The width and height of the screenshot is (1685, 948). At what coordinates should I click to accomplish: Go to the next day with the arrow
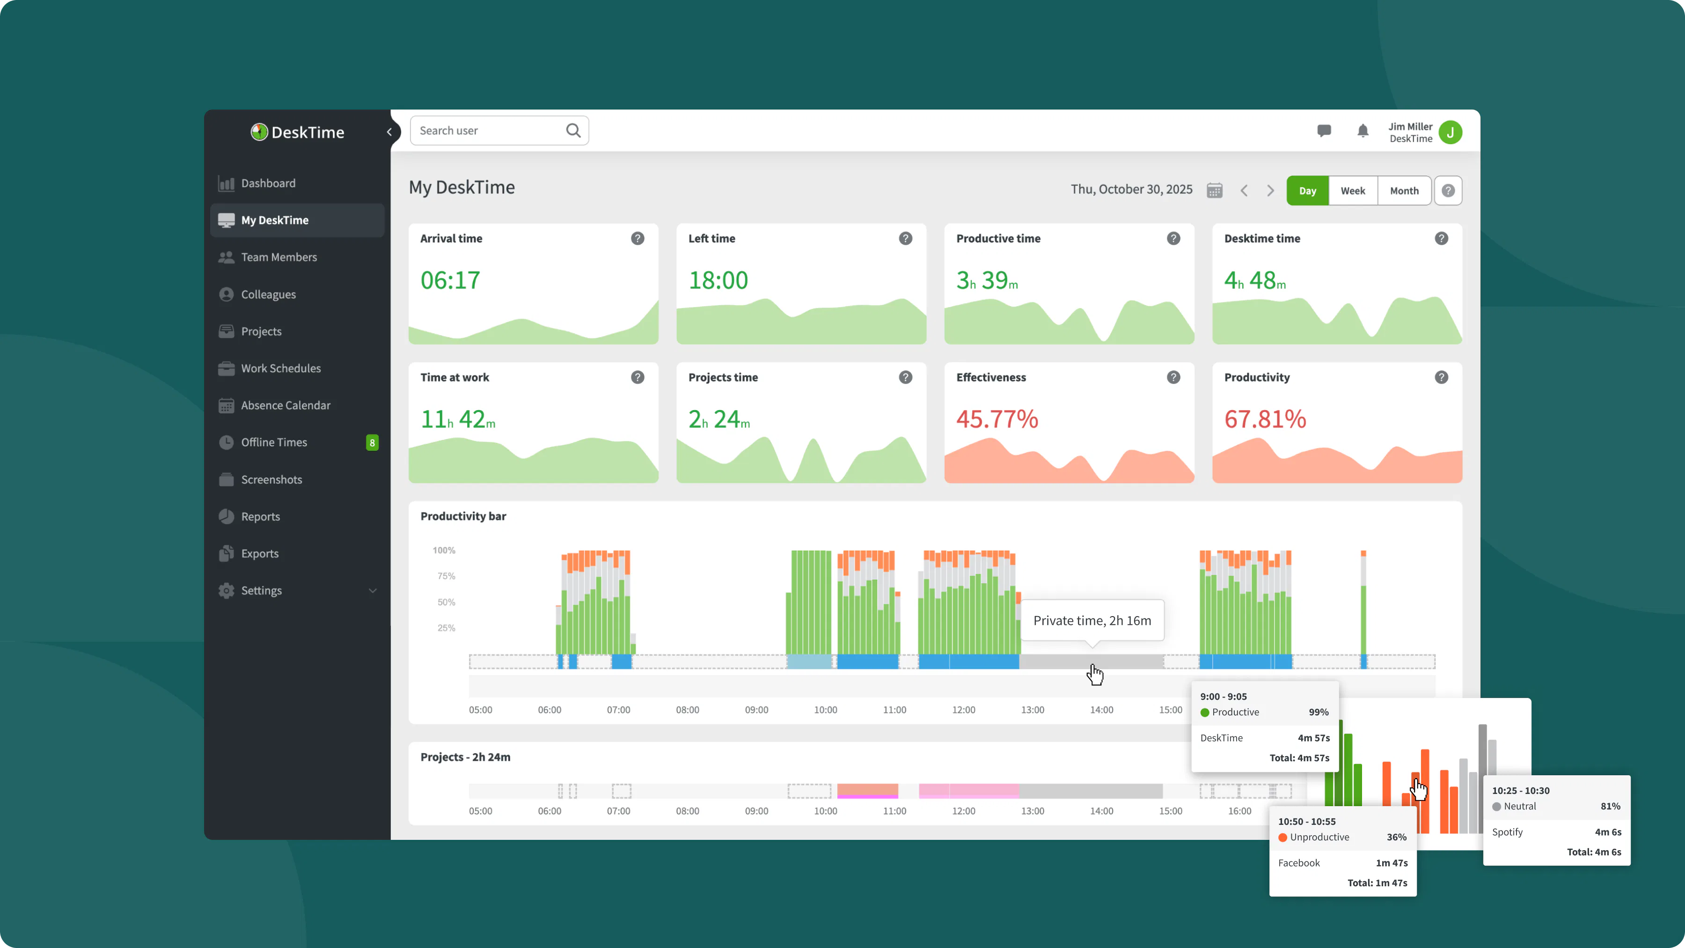click(x=1270, y=191)
